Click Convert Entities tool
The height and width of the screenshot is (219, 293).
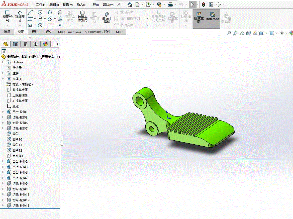82,16
